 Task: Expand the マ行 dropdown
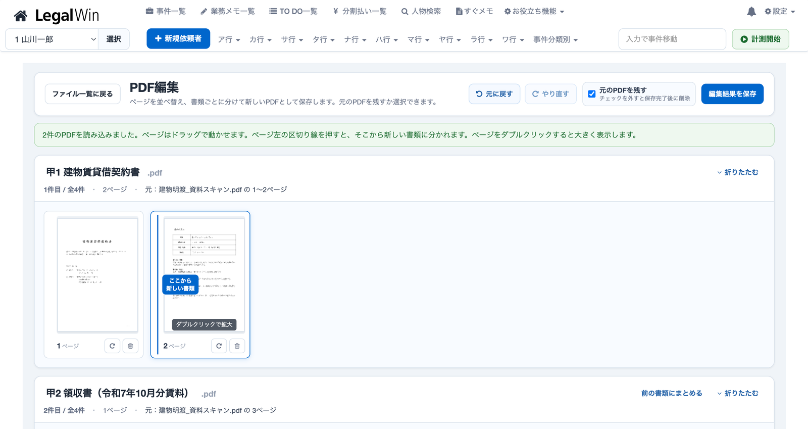pos(418,39)
